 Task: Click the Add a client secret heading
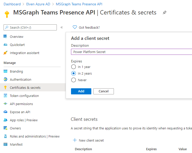[x=90, y=38]
